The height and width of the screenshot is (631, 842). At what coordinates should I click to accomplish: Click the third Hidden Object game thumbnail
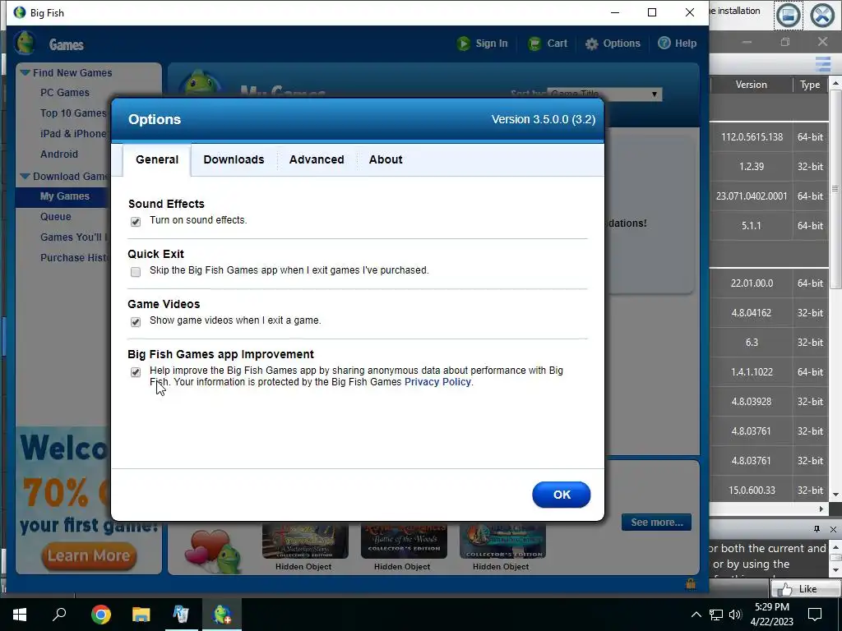[x=502, y=541]
